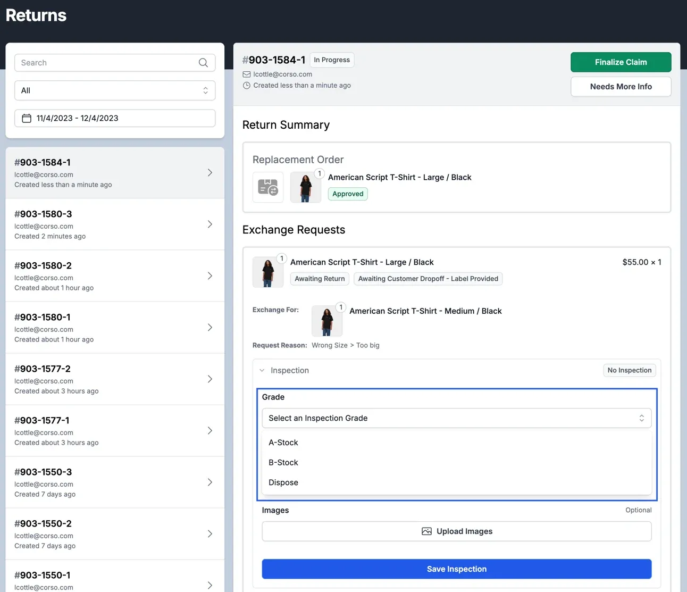The width and height of the screenshot is (687, 592).
Task: Click the calendar icon in date range
Action: point(27,118)
